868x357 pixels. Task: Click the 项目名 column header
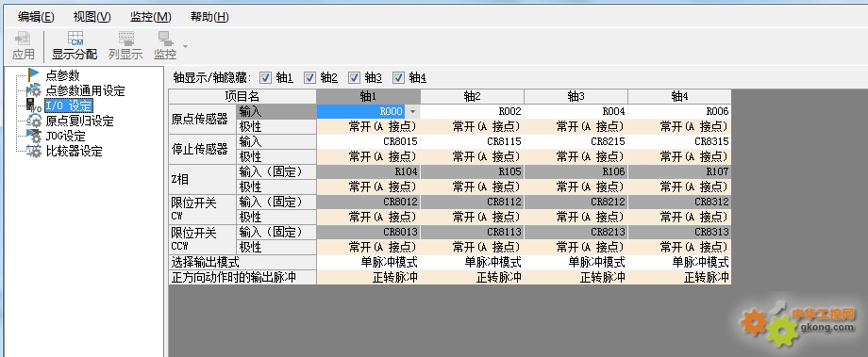click(x=242, y=97)
